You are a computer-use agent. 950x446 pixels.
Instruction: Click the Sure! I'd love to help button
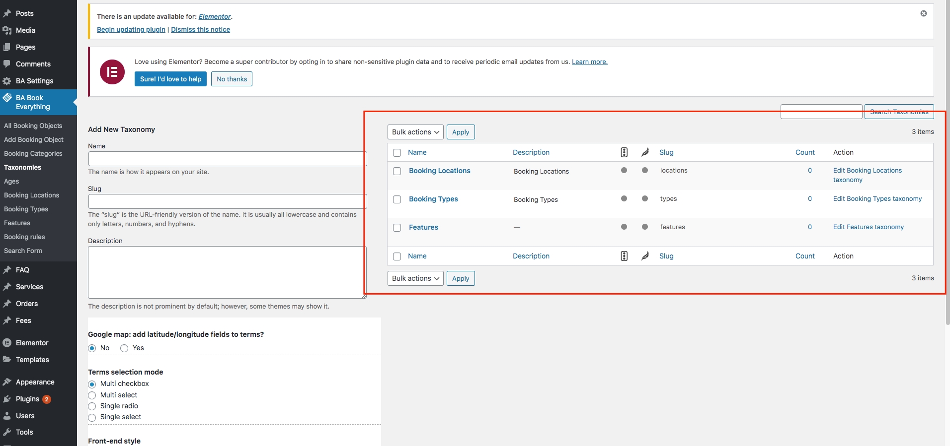click(170, 79)
